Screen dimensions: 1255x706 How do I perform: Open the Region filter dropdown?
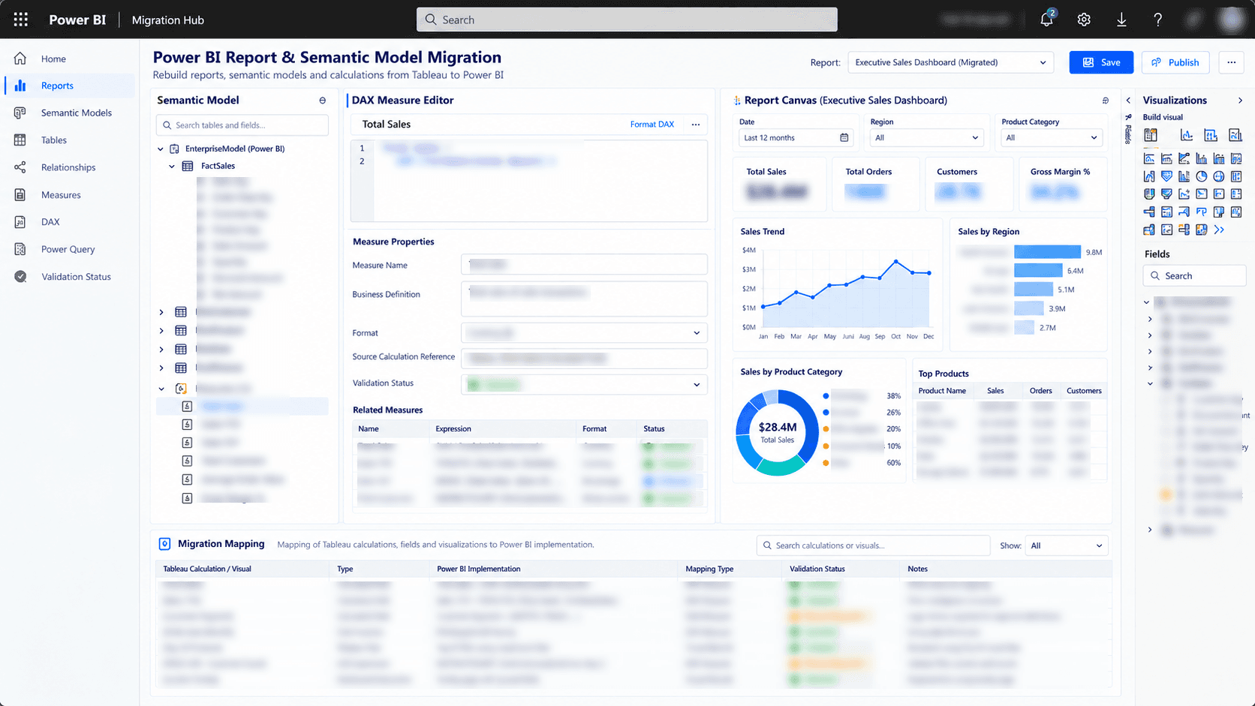pyautogui.click(x=926, y=137)
